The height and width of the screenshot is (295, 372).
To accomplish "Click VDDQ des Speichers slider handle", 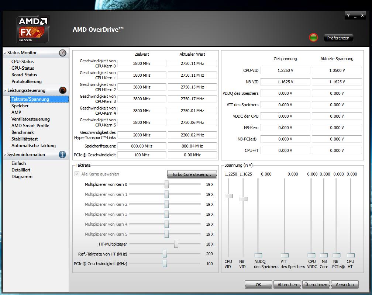I will point(258,256).
